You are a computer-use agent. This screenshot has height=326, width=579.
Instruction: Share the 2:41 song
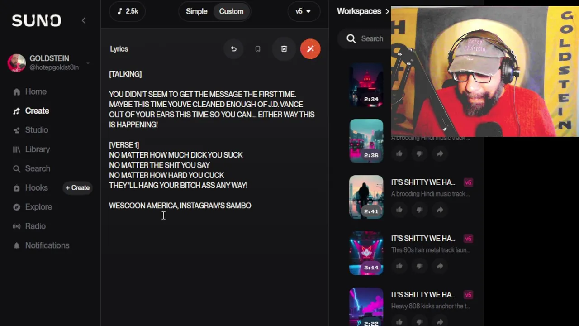pos(440,210)
